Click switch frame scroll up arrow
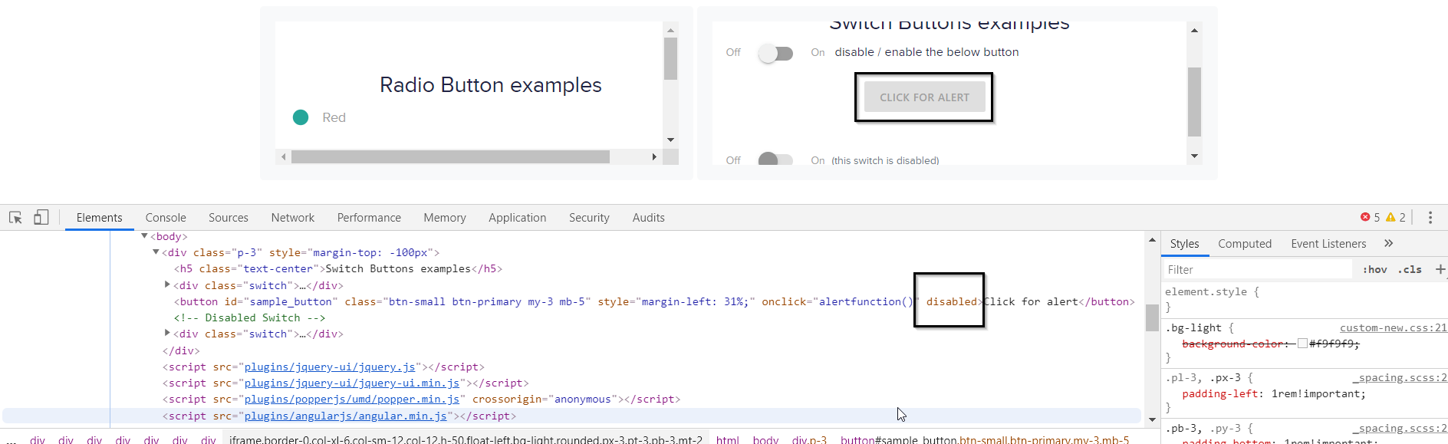The width and height of the screenshot is (1448, 444). point(1194,30)
